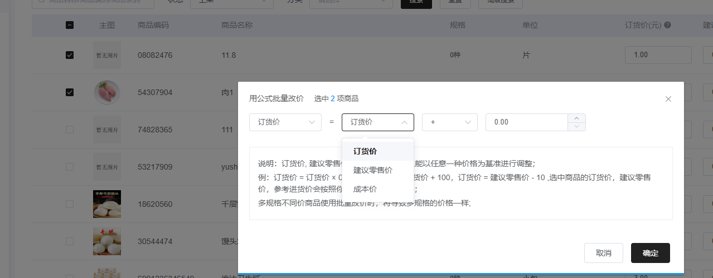Deselect the checkbox for product 54307904
The image size is (713, 278).
pos(70,92)
